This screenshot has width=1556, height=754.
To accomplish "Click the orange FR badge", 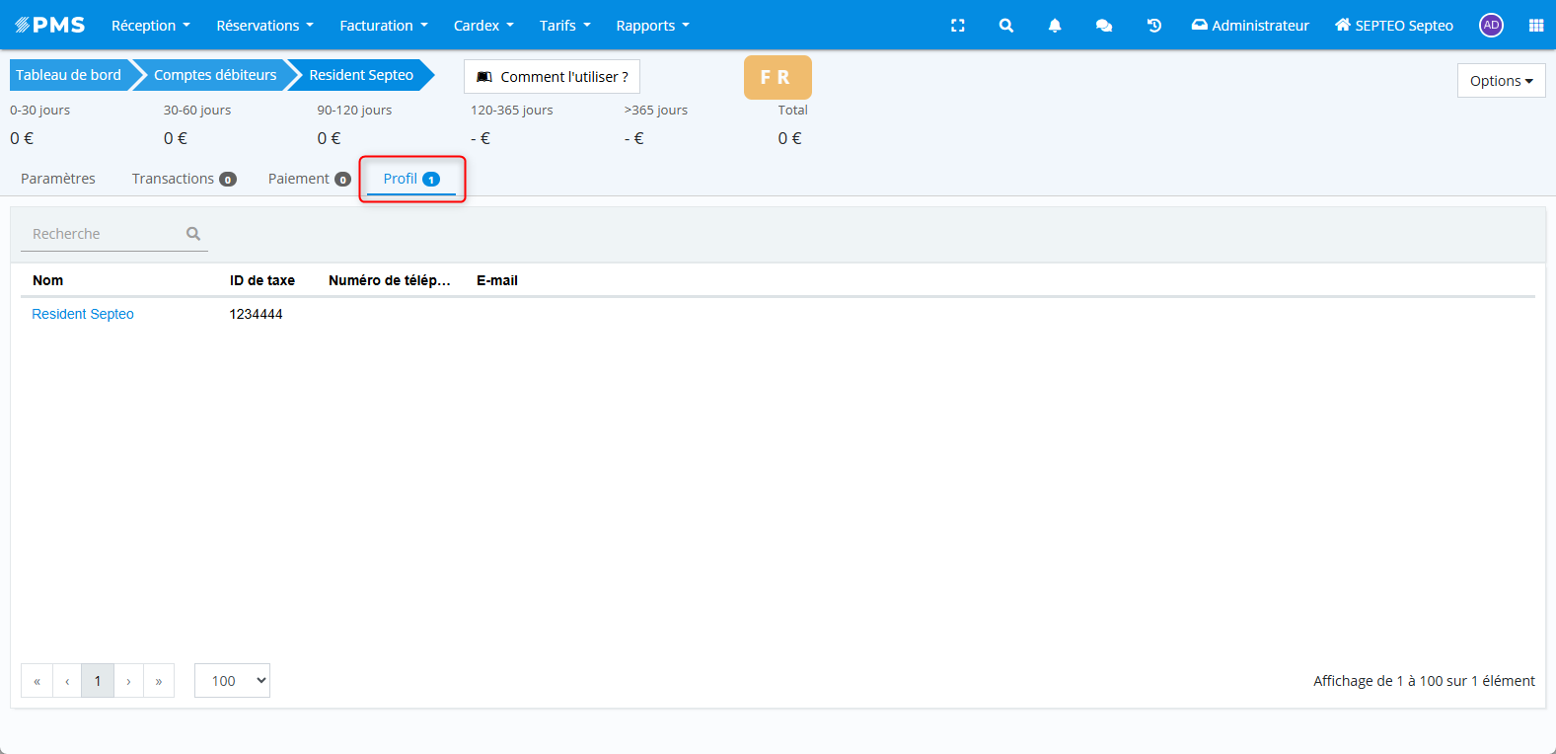I will pyautogui.click(x=777, y=77).
